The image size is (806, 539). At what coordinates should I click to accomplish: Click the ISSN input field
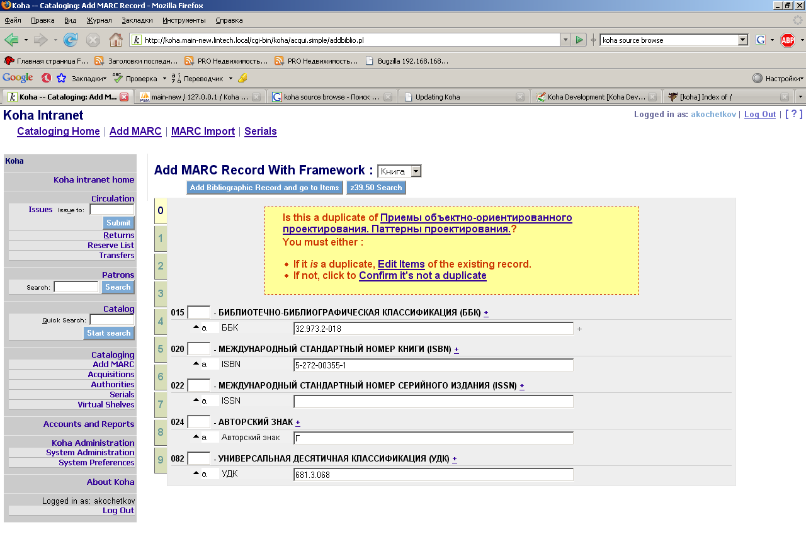coord(433,402)
